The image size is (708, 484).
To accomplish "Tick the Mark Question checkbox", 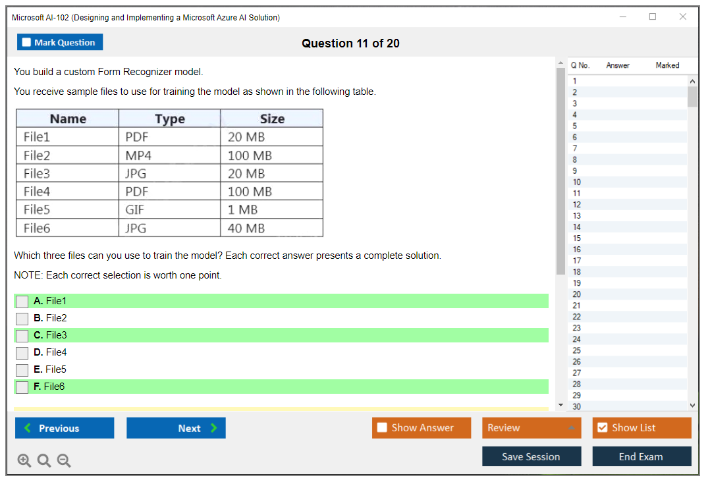I will (x=27, y=43).
